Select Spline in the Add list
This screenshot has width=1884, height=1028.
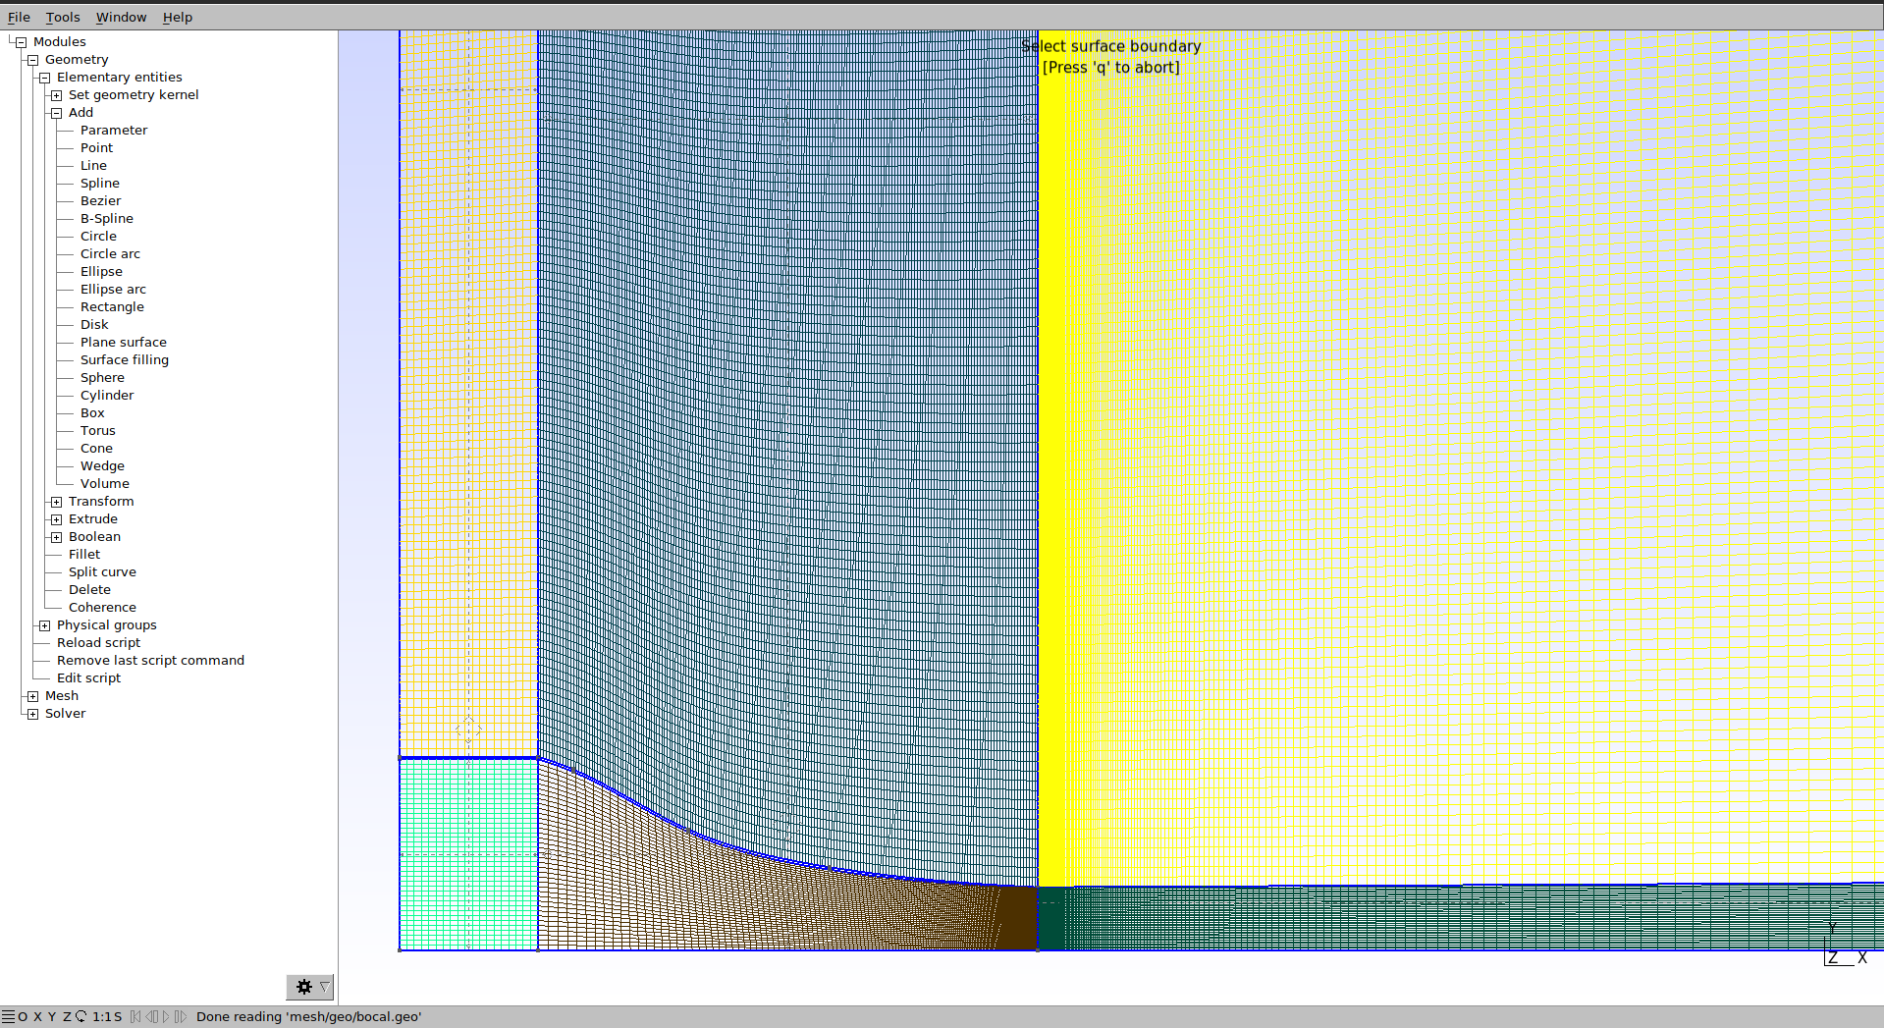[100, 183]
